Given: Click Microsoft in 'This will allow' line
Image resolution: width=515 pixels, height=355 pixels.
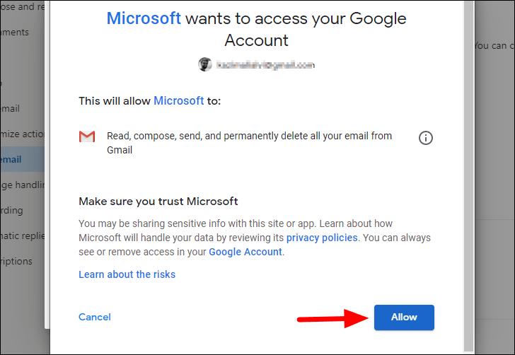Looking at the screenshot, I should pos(179,100).
